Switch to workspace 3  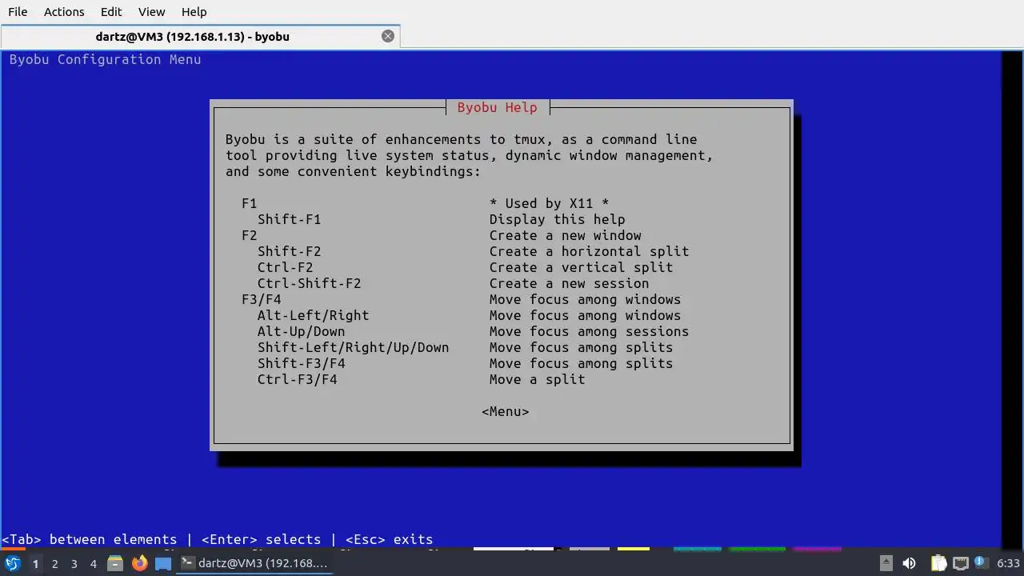[74, 563]
